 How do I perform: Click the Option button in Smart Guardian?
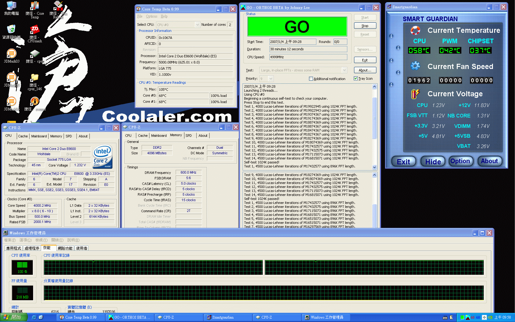[x=460, y=161]
